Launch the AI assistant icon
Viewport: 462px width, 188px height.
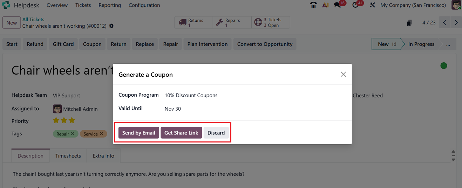(x=325, y=5)
